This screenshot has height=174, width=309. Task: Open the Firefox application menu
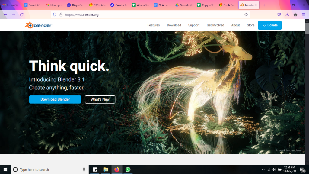coord(304,14)
